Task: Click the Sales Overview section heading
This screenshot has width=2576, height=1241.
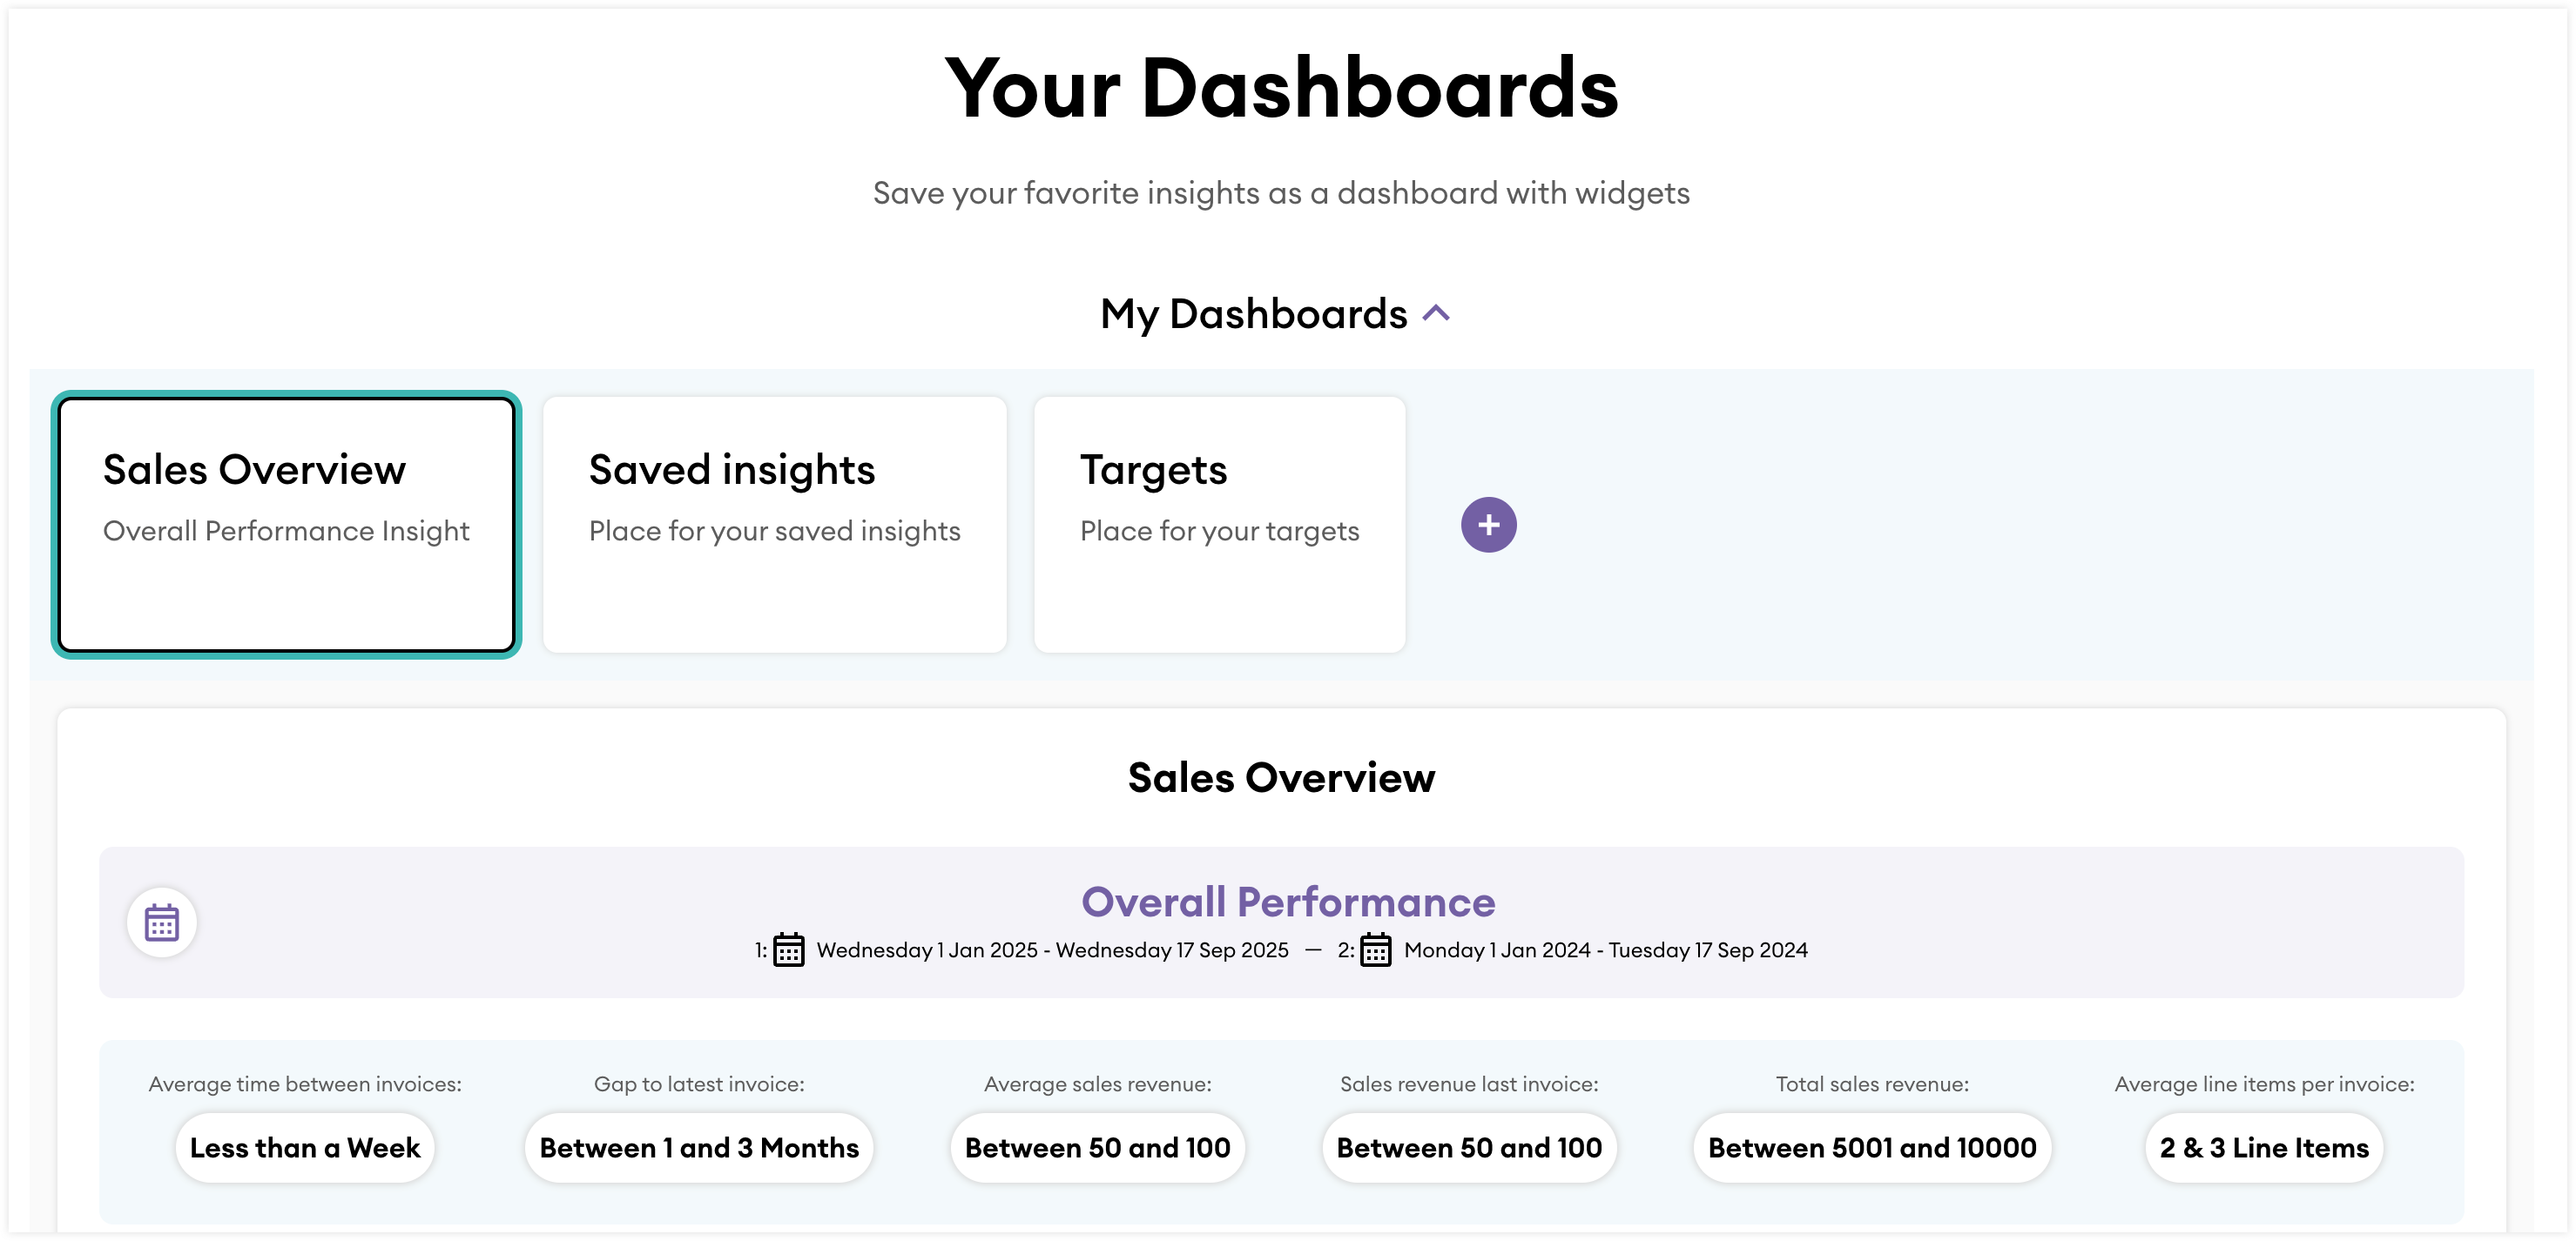Action: click(x=1281, y=777)
